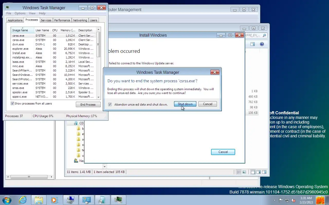Viewport: 329px width, 205px height.
Task: Click the Explorer search magnifier icon
Action: point(264,35)
